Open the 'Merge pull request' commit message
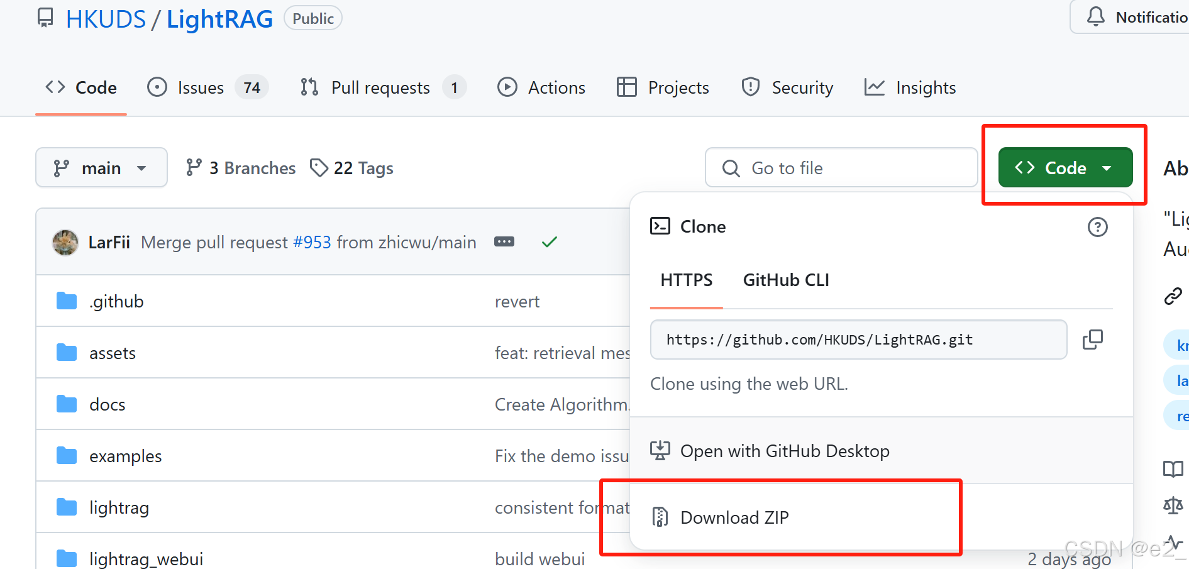Image resolution: width=1189 pixels, height=569 pixels. pyautogui.click(x=214, y=242)
